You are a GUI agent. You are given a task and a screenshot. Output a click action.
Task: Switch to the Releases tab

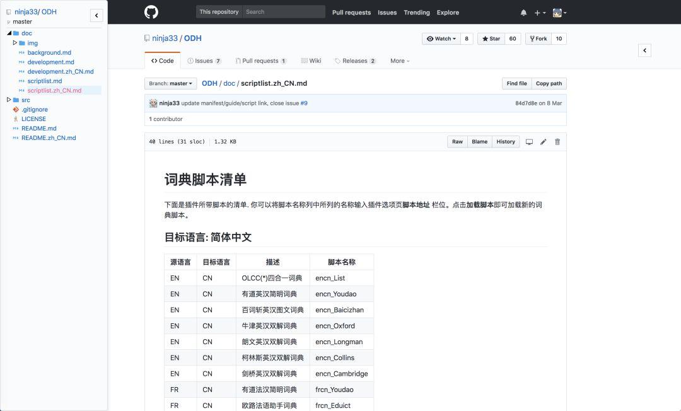(355, 61)
